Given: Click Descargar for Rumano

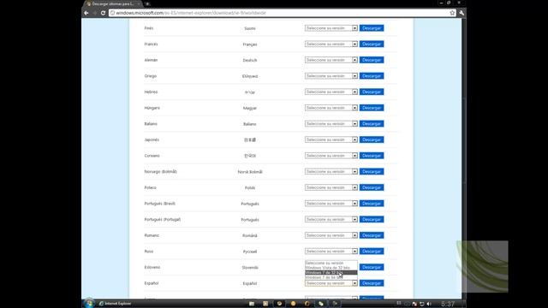Looking at the screenshot, I should pos(372,235).
